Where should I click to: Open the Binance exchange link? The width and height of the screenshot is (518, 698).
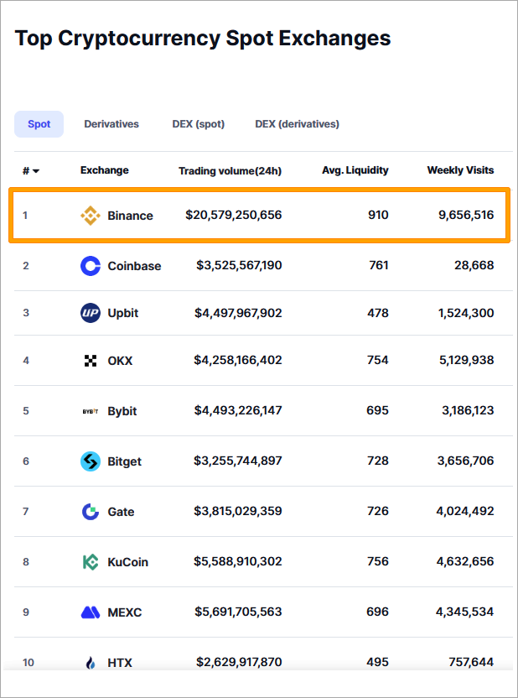point(130,215)
